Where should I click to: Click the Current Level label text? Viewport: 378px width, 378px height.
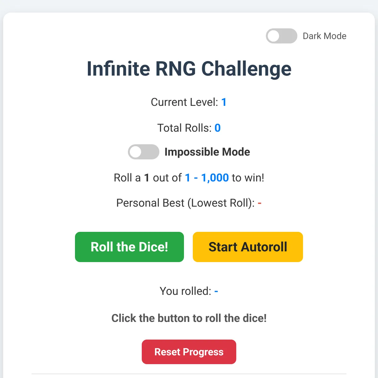(185, 102)
